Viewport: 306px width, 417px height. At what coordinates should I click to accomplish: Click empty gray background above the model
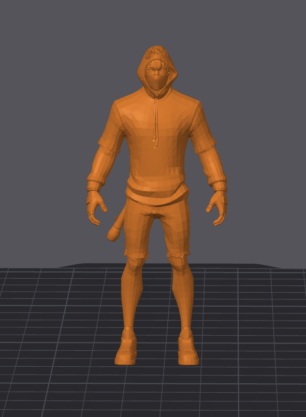[153, 21]
